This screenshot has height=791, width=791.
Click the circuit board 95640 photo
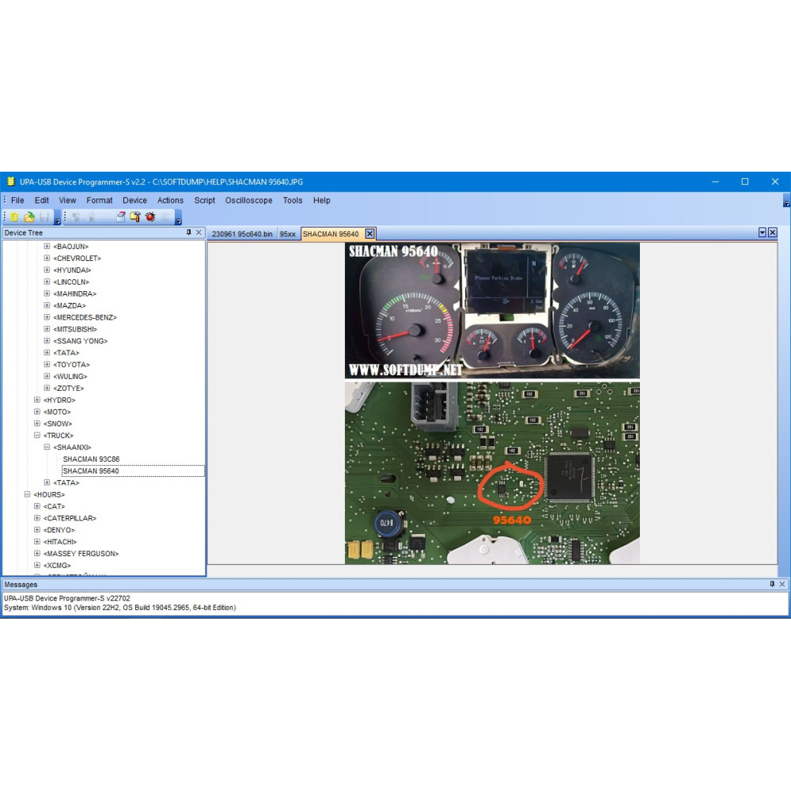[x=492, y=473]
